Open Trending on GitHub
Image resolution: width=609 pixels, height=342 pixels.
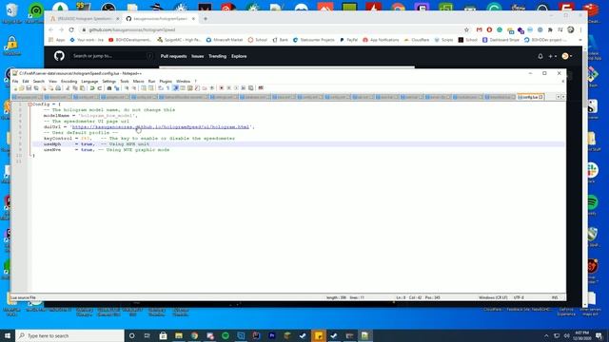click(x=217, y=56)
